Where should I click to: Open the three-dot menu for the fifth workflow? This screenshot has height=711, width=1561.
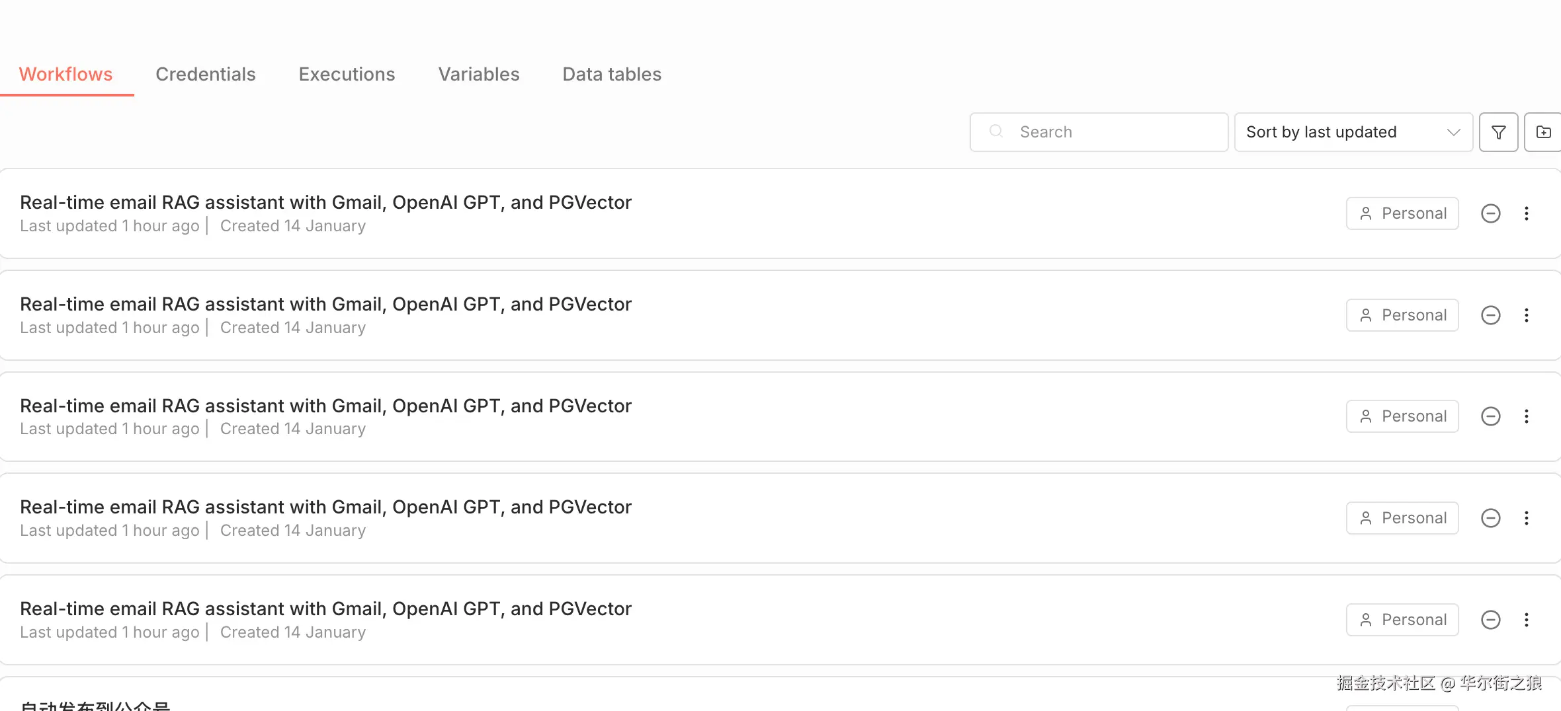[1527, 620]
